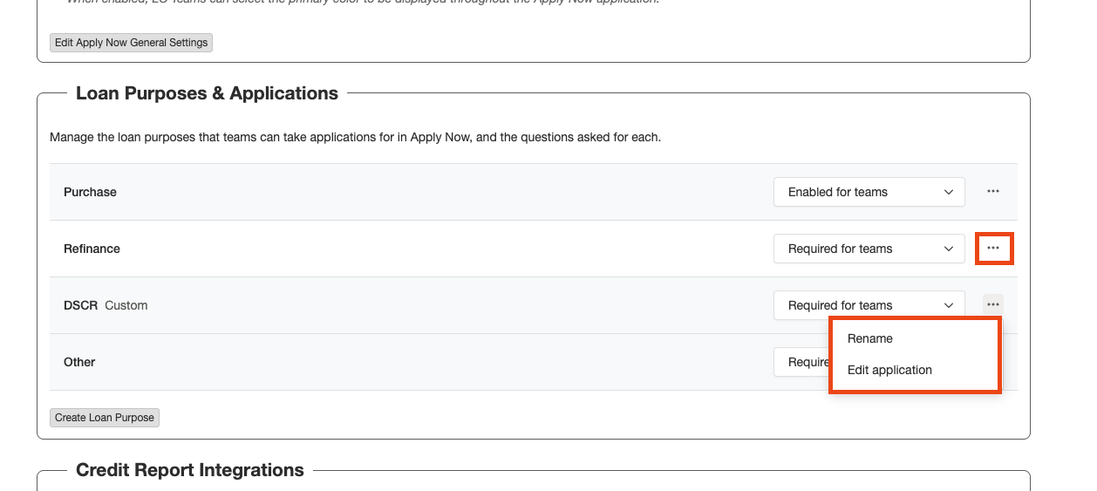Select the DSCR loan purpose name
The height and width of the screenshot is (491, 1097).
coord(80,305)
